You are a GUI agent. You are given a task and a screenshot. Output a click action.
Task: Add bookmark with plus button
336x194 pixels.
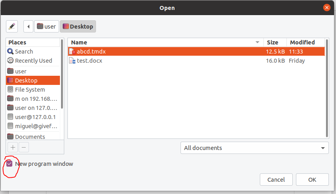click(13, 147)
